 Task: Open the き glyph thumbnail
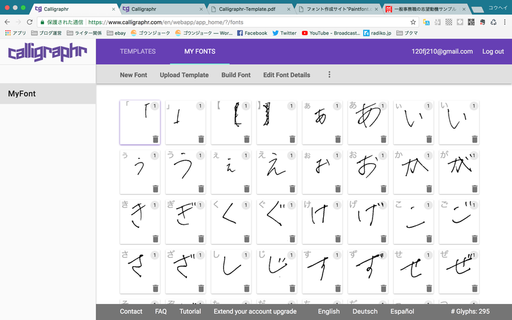click(x=138, y=218)
